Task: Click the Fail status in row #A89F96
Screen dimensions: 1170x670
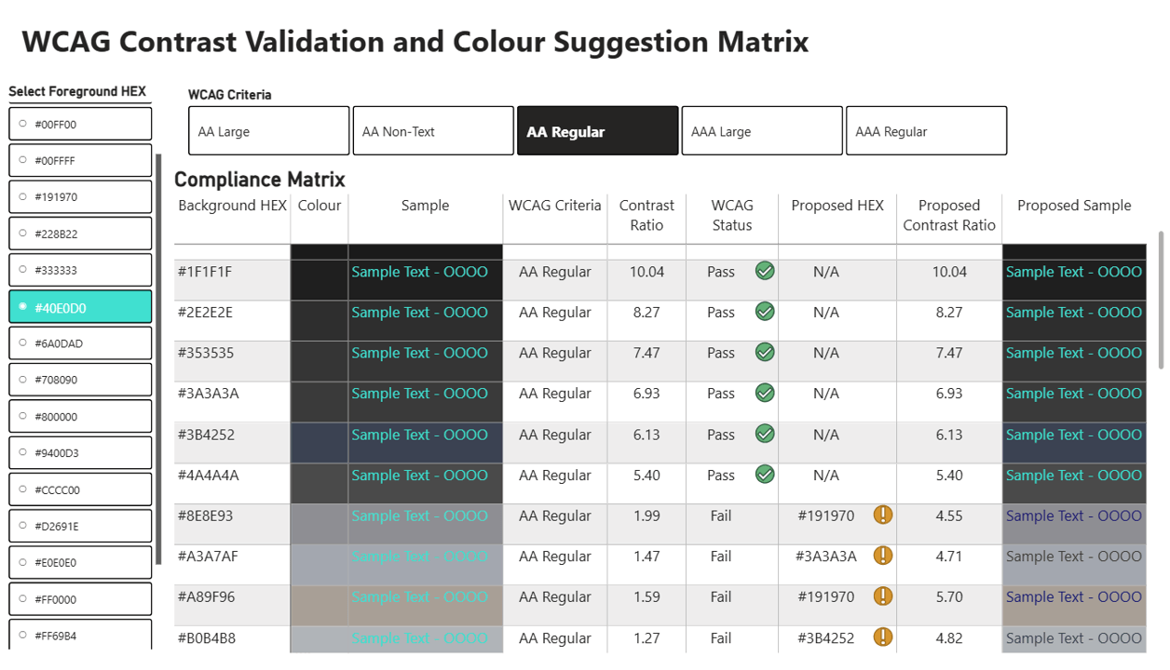Action: (x=721, y=597)
